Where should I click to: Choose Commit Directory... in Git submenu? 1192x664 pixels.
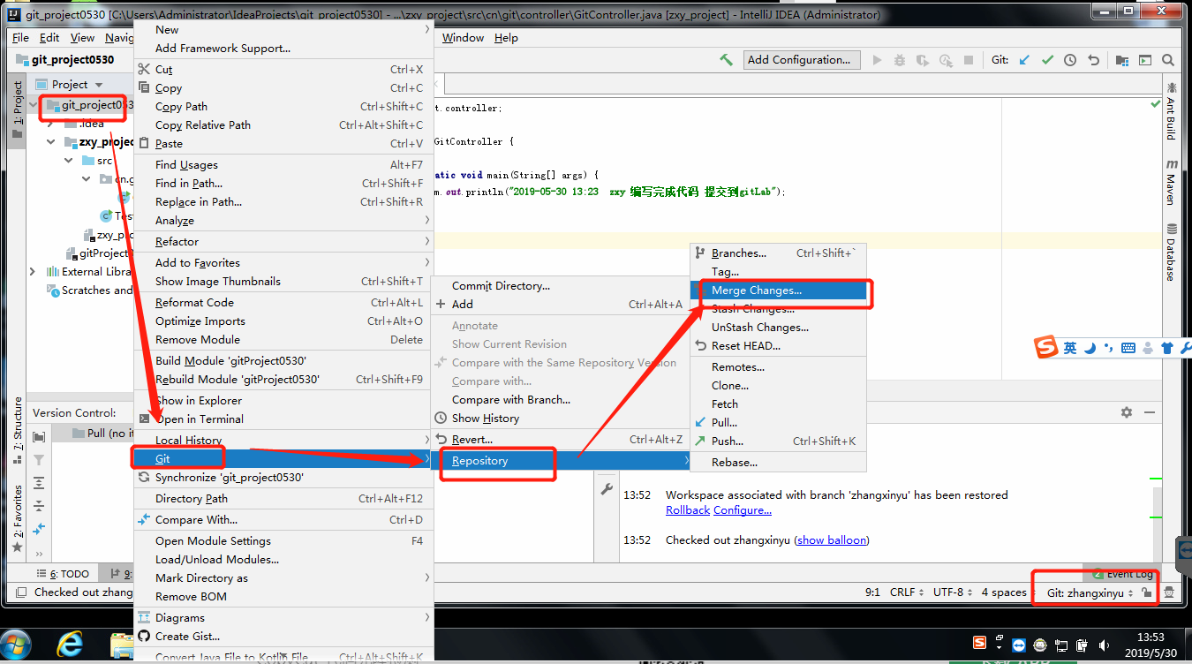[x=560, y=285]
